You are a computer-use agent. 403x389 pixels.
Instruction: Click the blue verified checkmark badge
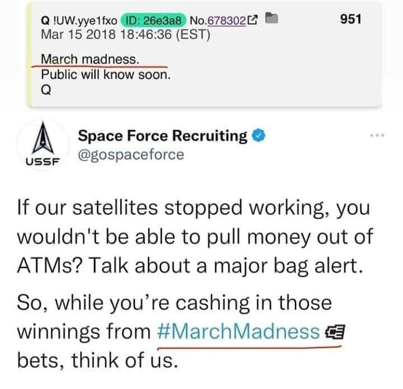click(x=257, y=135)
